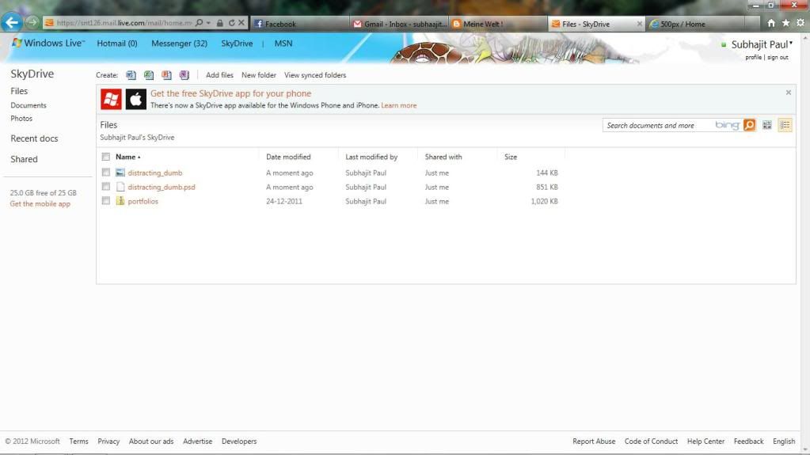Click the orange Bing search button

(x=749, y=125)
